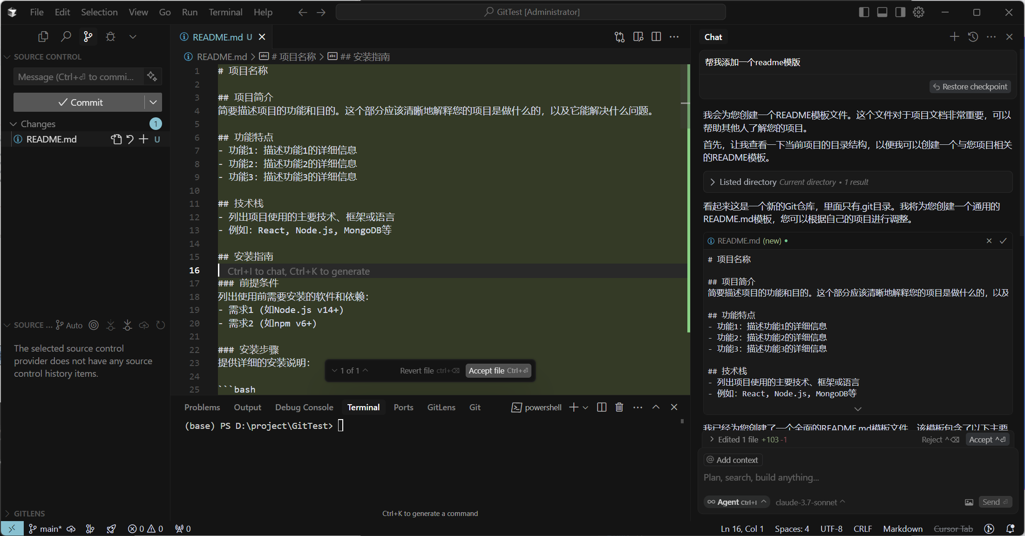Refresh source control graph
This screenshot has height=536, width=1025.
coord(161,325)
